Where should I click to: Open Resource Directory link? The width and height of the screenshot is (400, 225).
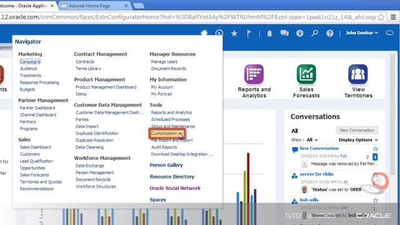click(172, 176)
